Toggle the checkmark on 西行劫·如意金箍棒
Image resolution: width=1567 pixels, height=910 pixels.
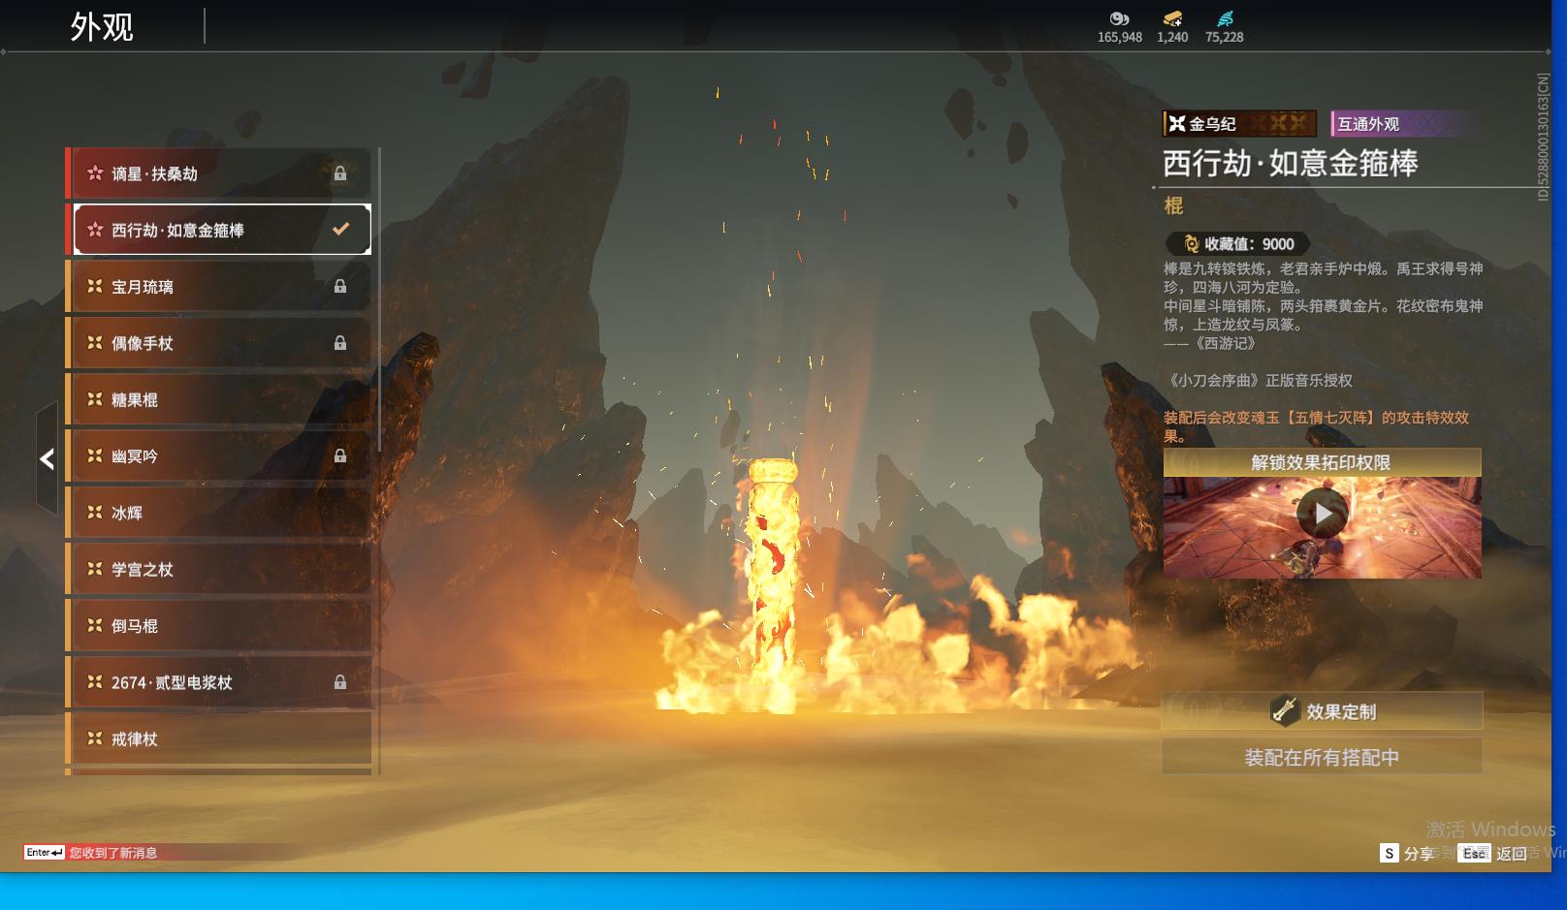340,230
